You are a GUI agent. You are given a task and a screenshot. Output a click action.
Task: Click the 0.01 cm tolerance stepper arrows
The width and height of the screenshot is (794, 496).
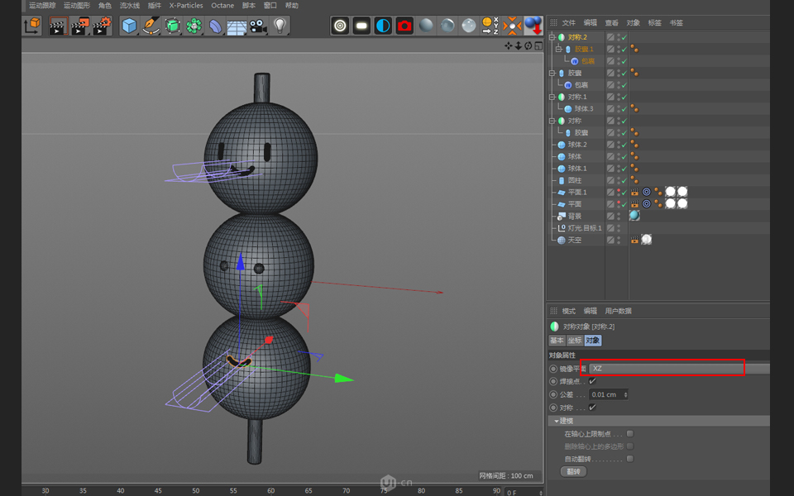pyautogui.click(x=626, y=394)
